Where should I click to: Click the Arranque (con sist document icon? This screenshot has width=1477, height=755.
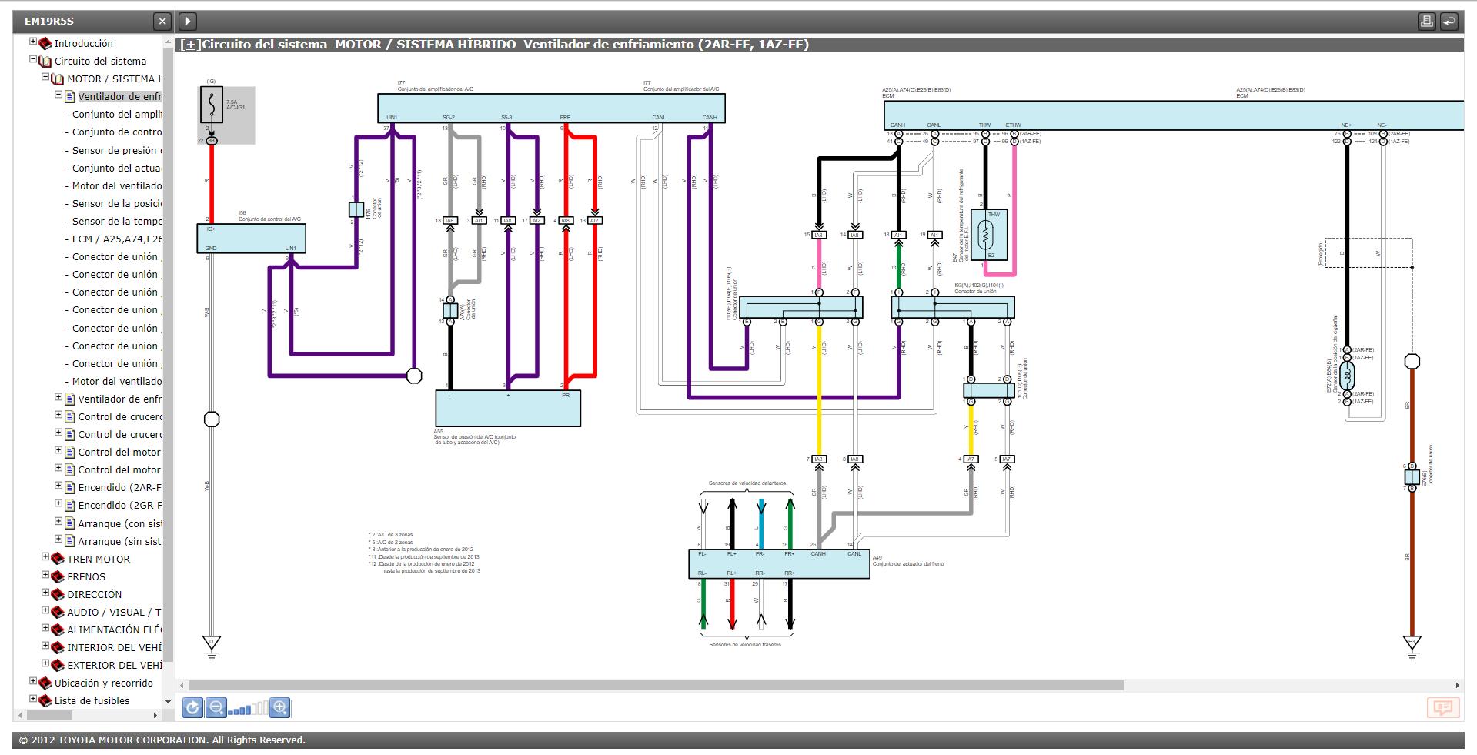coord(70,523)
